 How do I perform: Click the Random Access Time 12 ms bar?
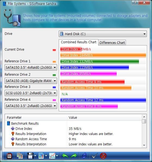103,100
